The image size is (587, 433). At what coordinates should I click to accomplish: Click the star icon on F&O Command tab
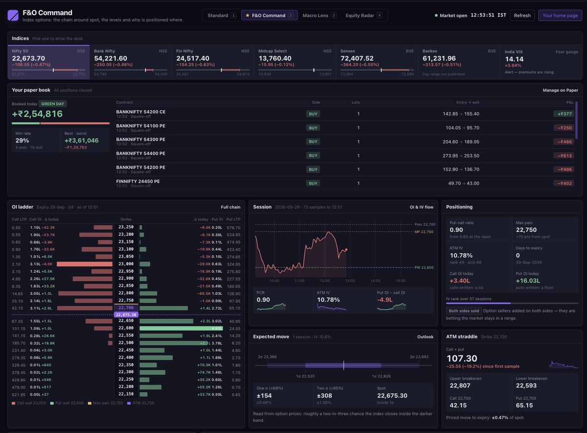point(248,16)
